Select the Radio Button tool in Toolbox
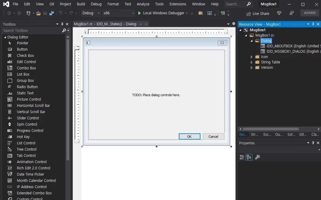The image size is (321, 200). pos(27,87)
